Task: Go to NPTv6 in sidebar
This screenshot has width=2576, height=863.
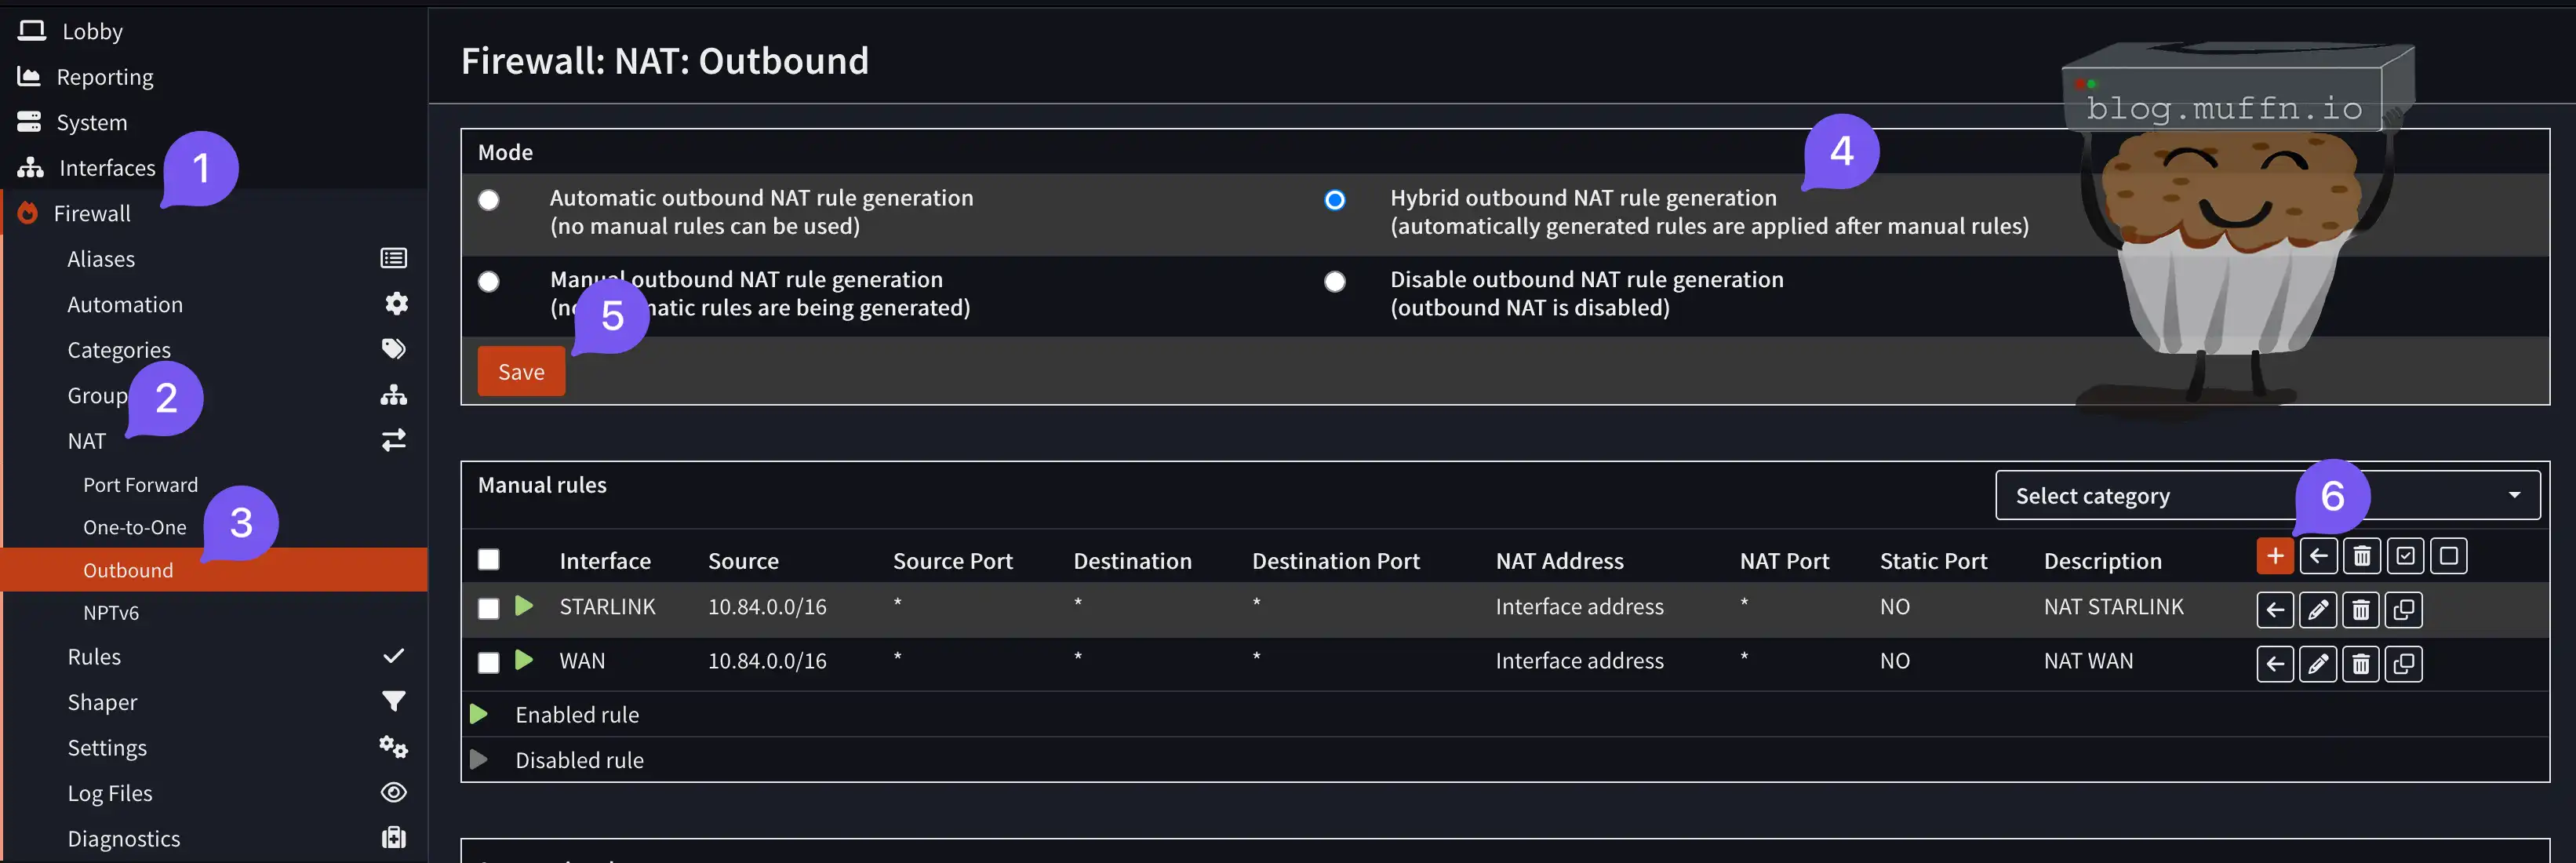Action: click(x=111, y=613)
